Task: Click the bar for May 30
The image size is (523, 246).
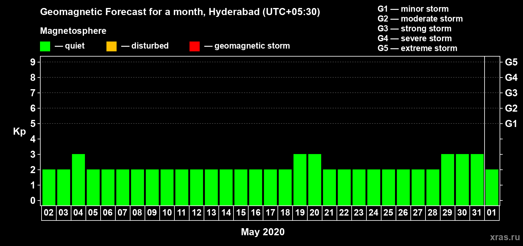Action: point(462,180)
